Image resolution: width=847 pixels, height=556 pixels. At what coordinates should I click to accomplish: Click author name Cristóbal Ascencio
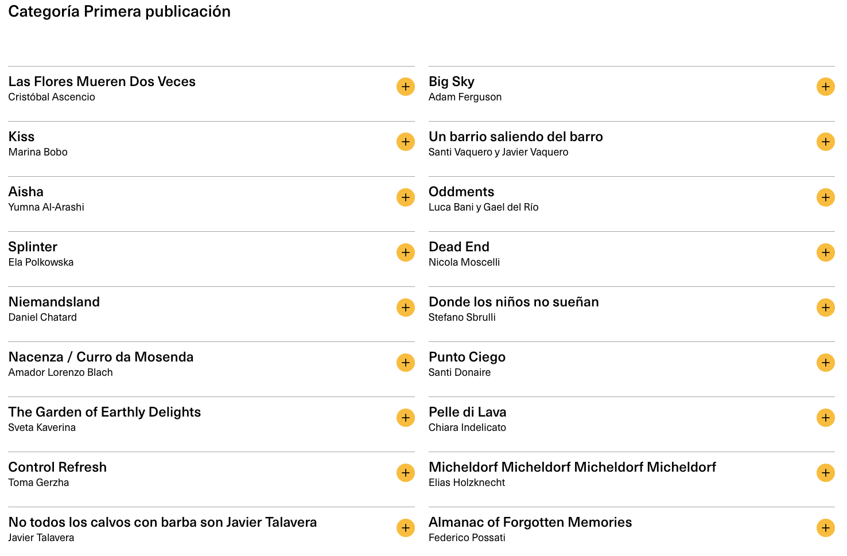[x=52, y=97]
